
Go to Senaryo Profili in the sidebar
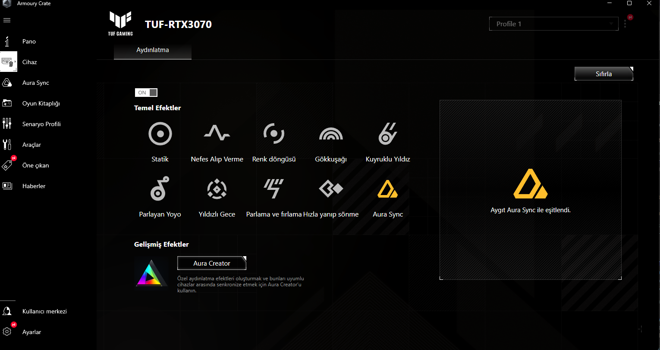41,124
